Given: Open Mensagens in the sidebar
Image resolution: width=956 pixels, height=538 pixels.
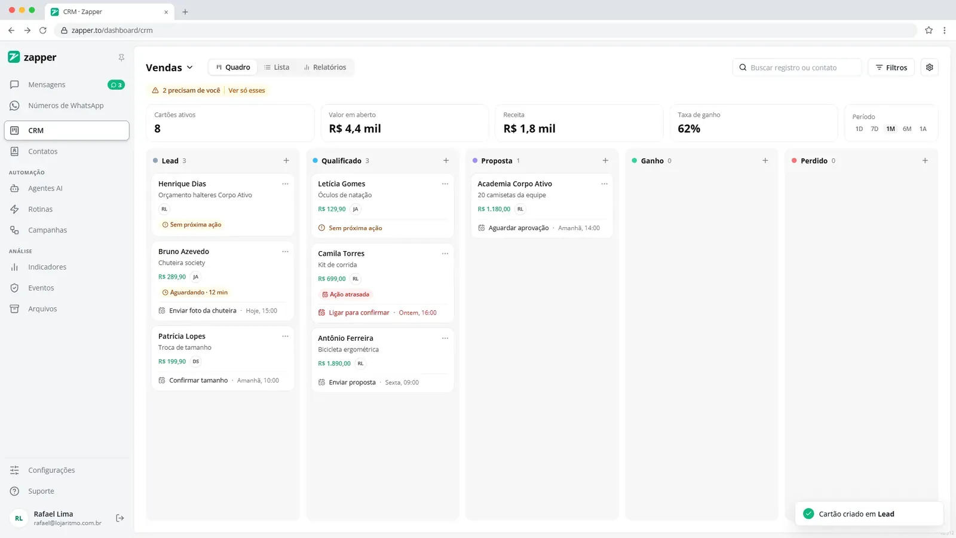Looking at the screenshot, I should click(66, 85).
